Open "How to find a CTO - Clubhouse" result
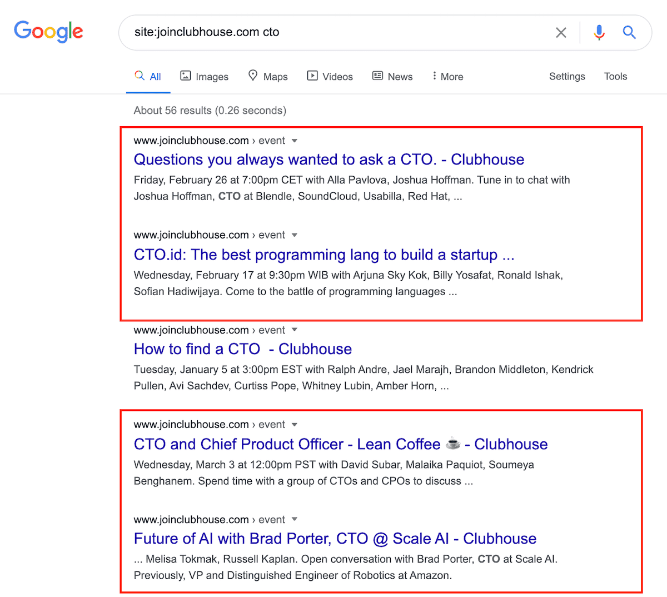Image resolution: width=667 pixels, height=597 pixels. (242, 349)
